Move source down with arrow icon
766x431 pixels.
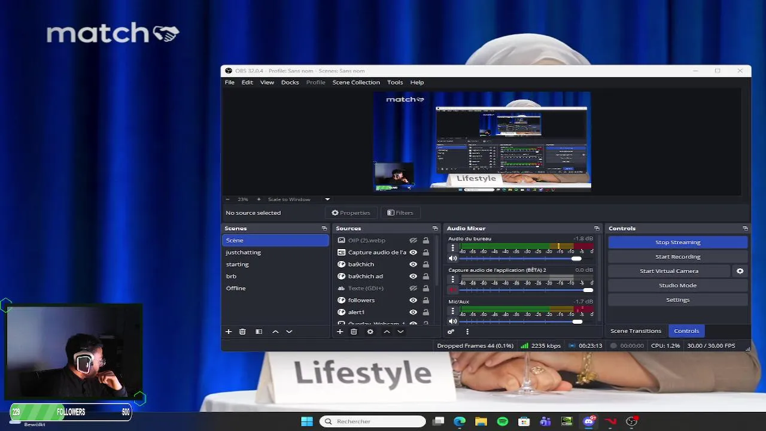point(400,332)
